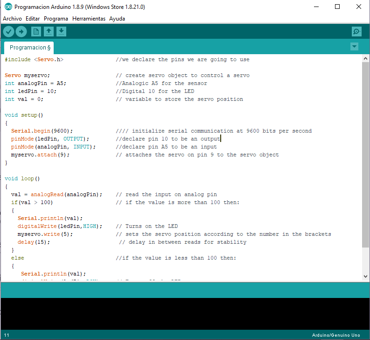The width and height of the screenshot is (370, 340).
Task: Click the '#include <Servo.h>' line
Action: click(x=34, y=59)
